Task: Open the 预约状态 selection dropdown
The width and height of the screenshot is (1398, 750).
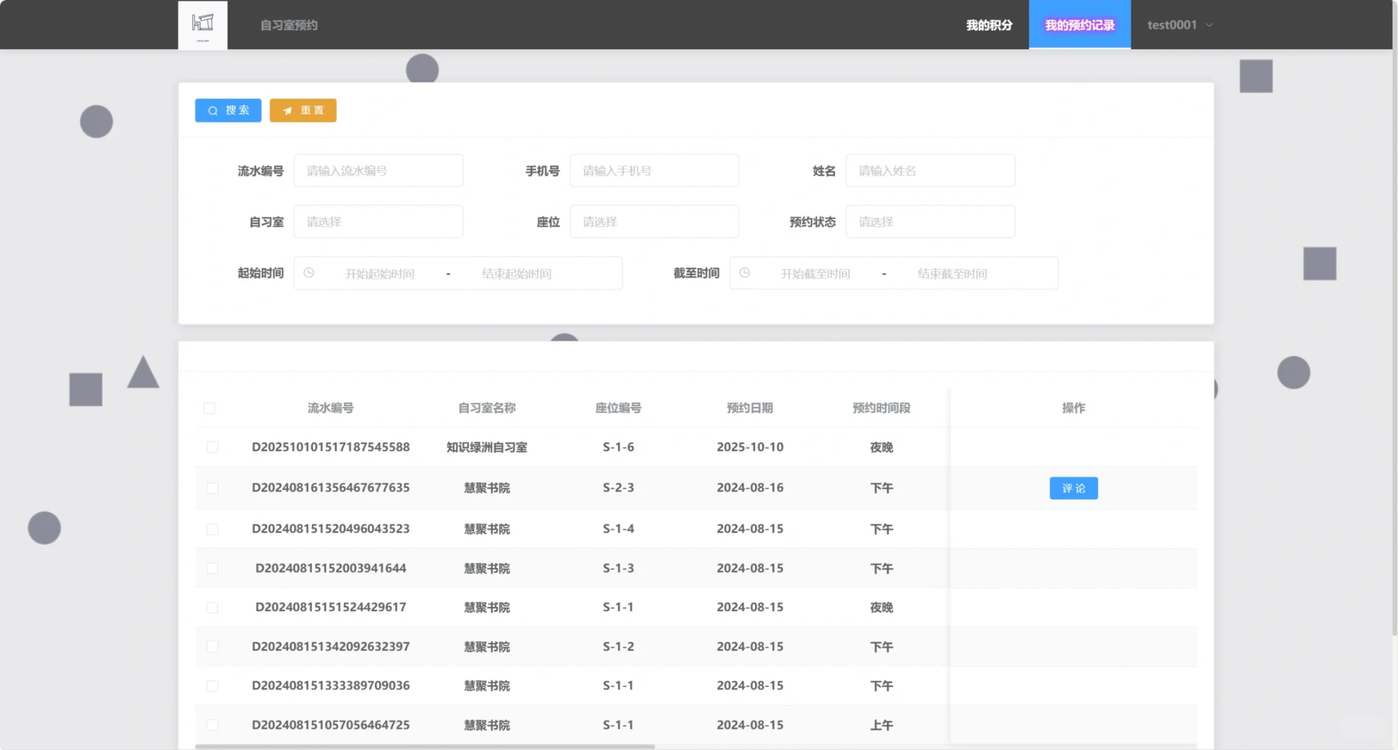Action: click(930, 221)
